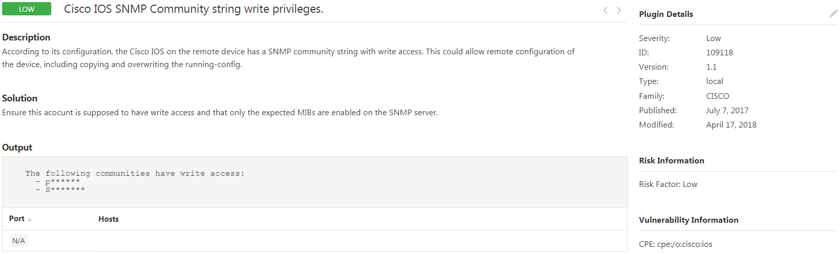This screenshot has height=254, width=840.
Task: Click the green LOW severity badge
Action: [x=27, y=9]
